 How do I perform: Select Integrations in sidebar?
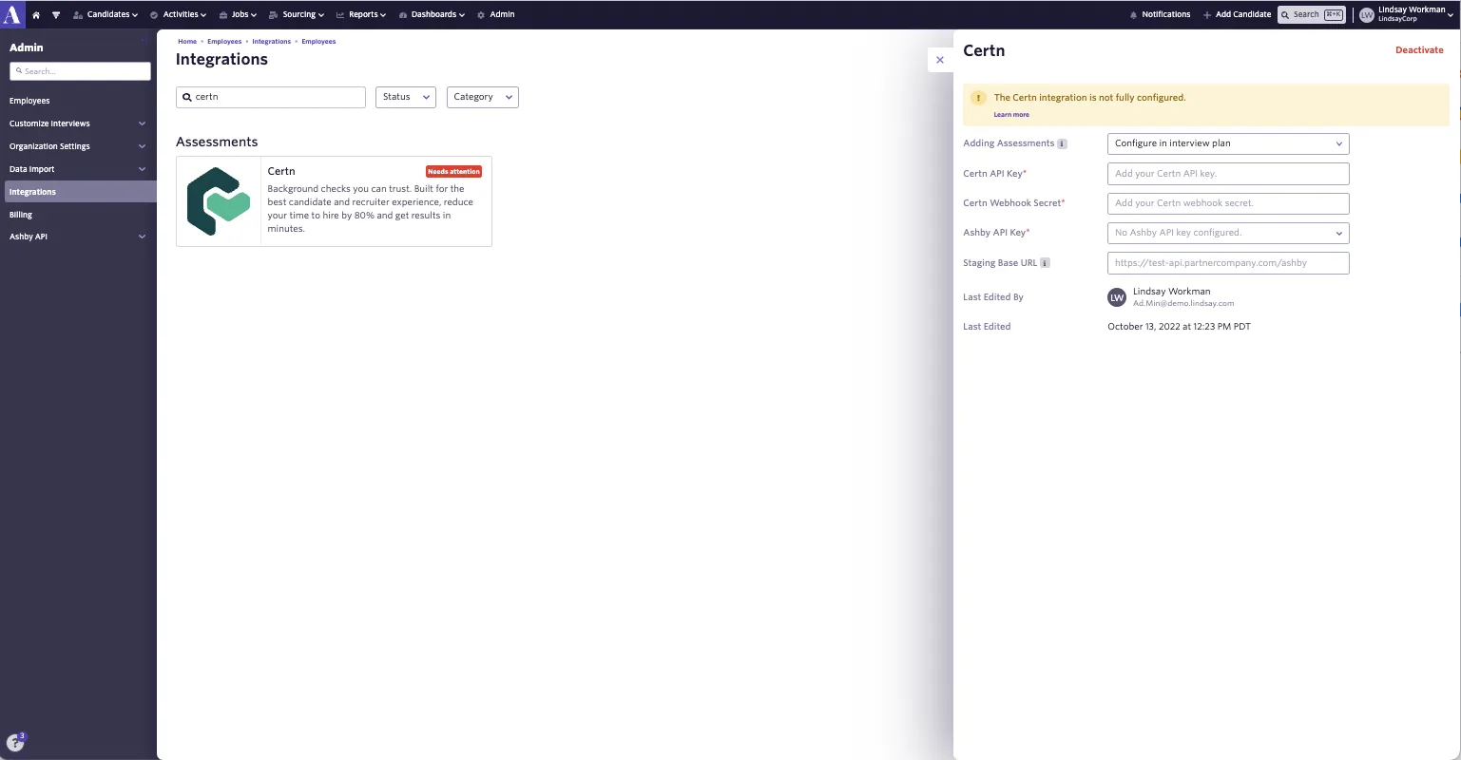tap(78, 192)
